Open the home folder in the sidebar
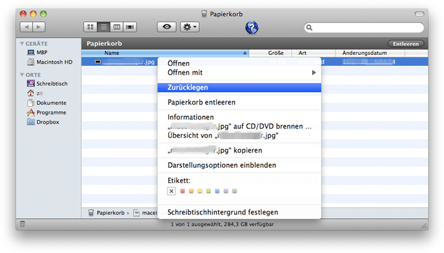The height and width of the screenshot is (253, 444). (34, 93)
